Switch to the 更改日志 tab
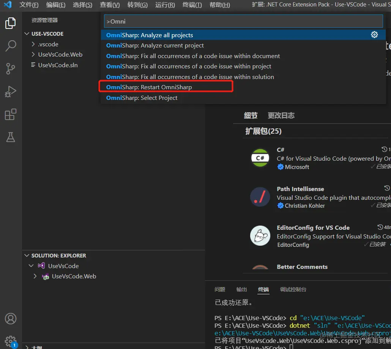Viewport: 391px width, 349px height. 281,115
